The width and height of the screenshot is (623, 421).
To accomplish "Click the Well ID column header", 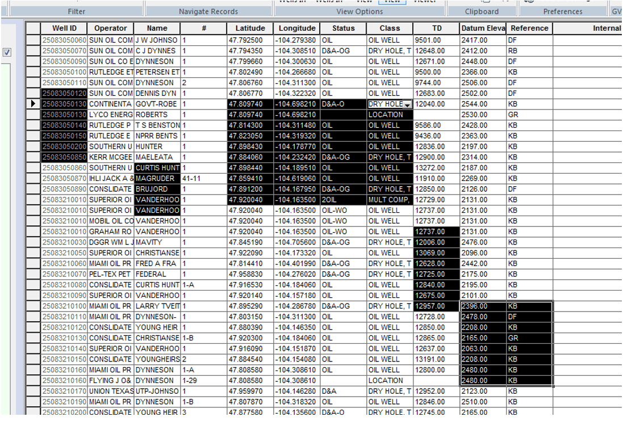I will pos(64,28).
